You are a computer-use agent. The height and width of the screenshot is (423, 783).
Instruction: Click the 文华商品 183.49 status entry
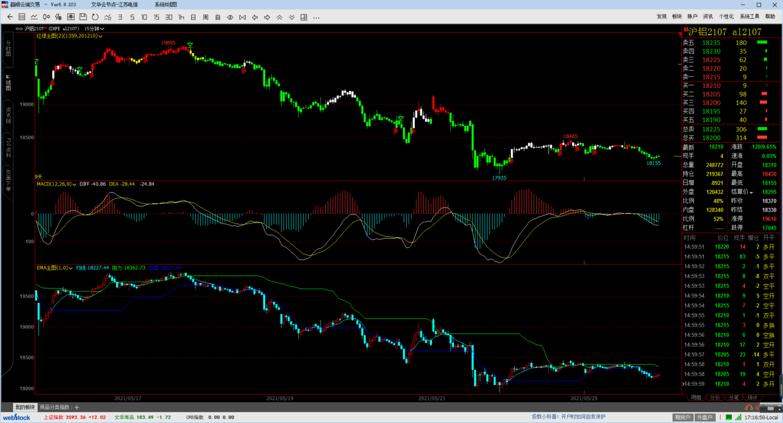click(x=143, y=417)
